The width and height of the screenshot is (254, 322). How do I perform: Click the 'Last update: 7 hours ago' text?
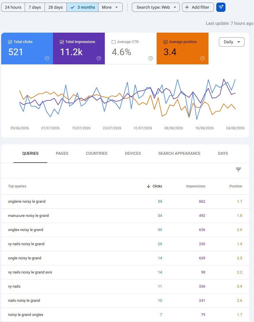coord(230,23)
